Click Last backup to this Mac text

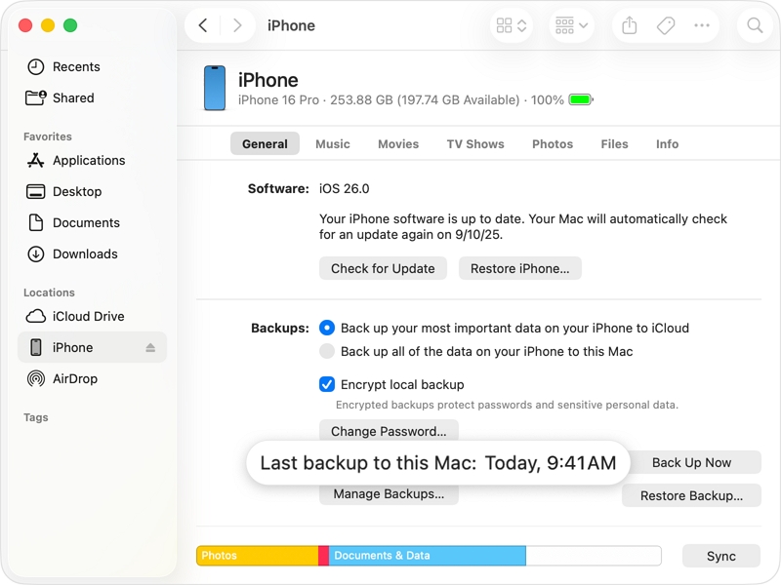[437, 463]
